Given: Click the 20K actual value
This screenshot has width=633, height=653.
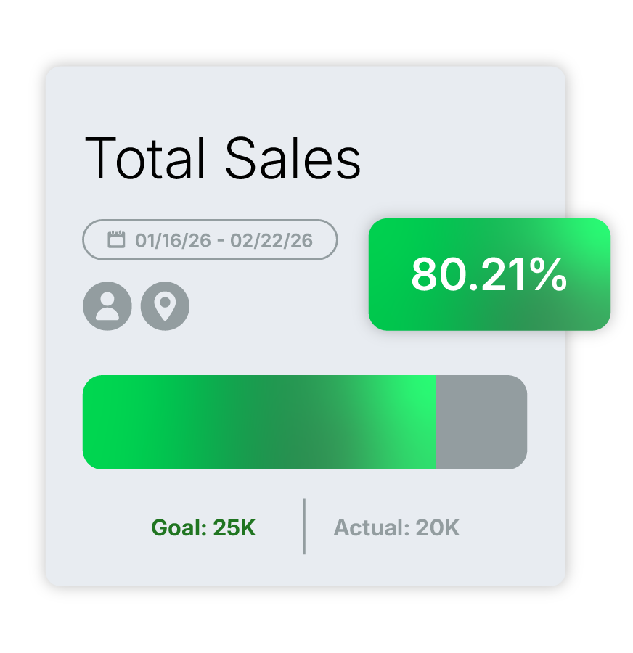Looking at the screenshot, I should click(x=437, y=527).
